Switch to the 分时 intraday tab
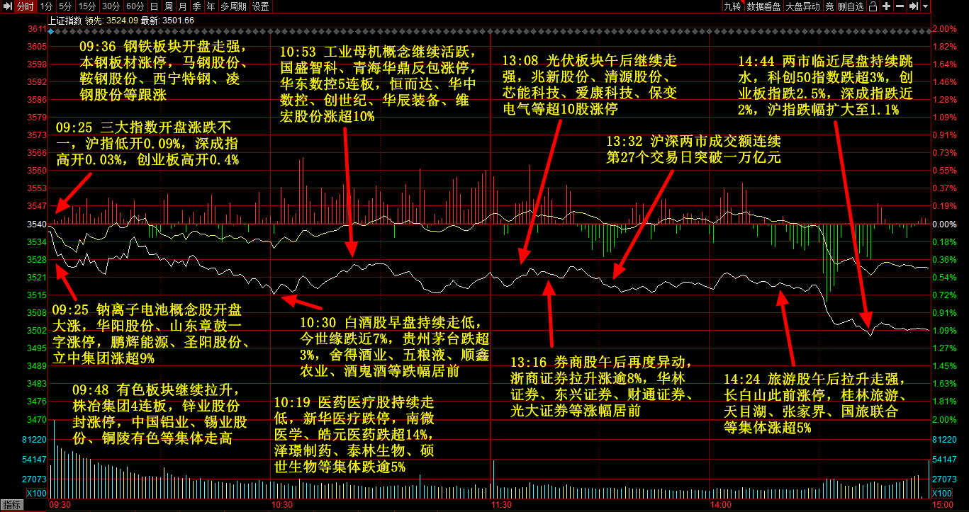Image resolution: width=969 pixels, height=512 pixels. coord(24,6)
